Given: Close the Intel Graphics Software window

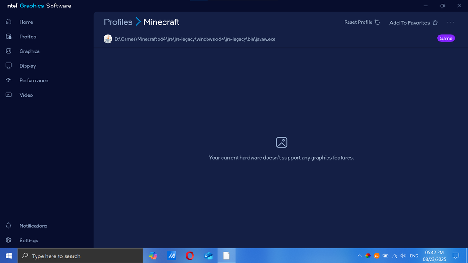Looking at the screenshot, I should [460, 6].
